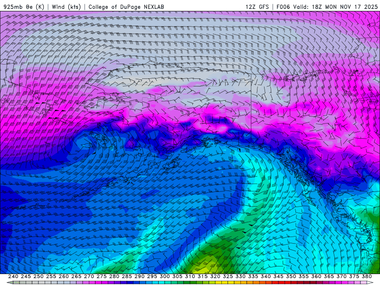The width and height of the screenshot is (380, 285).
Task: Click the 240 color scale label
Action: coord(13,276)
